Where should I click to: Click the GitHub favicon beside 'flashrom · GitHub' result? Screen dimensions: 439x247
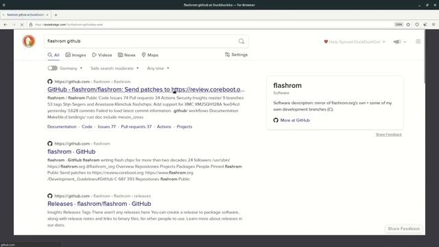coord(50,143)
